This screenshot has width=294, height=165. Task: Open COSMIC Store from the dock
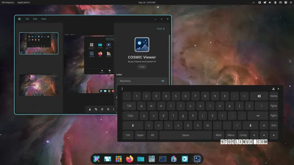174,159
